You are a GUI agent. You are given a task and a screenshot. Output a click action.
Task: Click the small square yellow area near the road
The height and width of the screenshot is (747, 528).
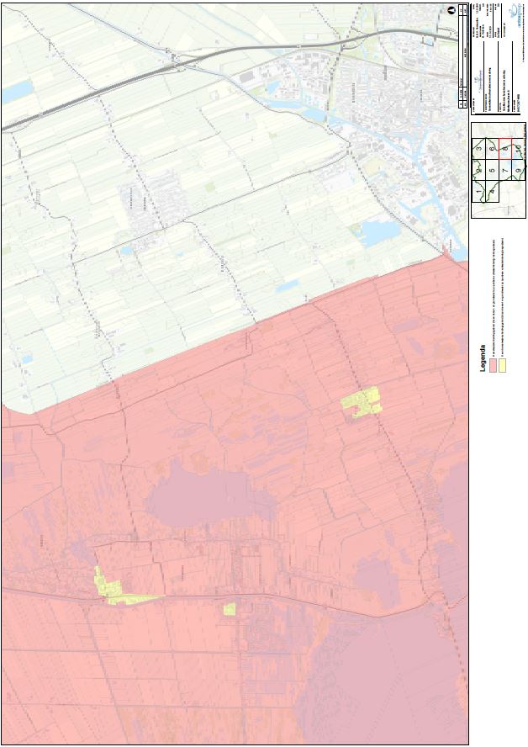[229, 608]
